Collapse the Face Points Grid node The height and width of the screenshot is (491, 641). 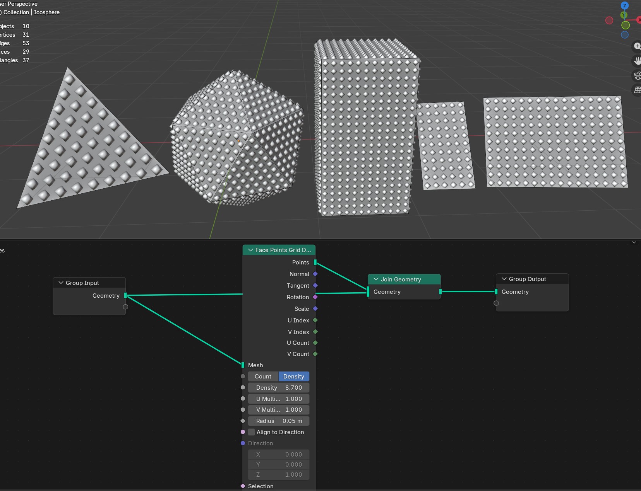pyautogui.click(x=250, y=250)
